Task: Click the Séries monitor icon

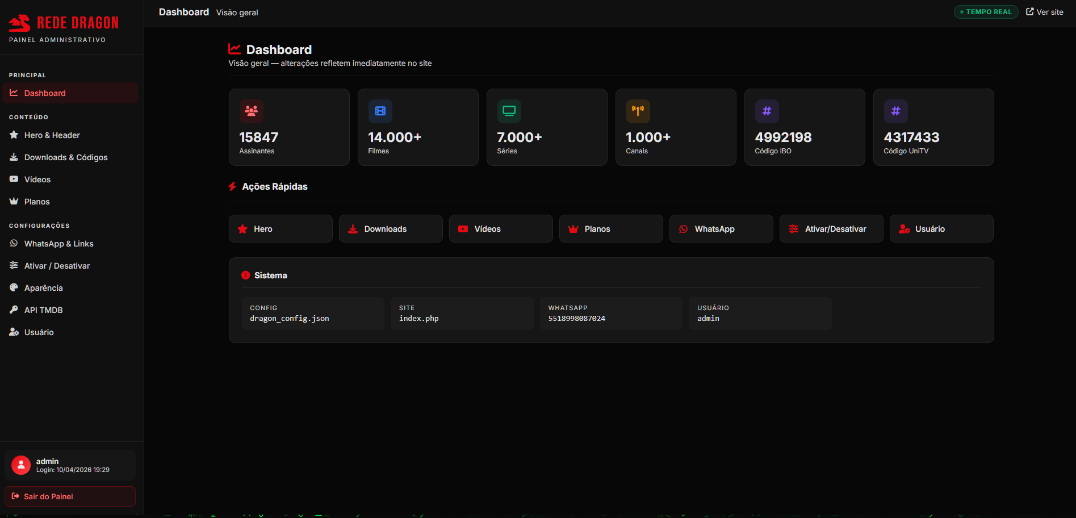Action: [509, 111]
